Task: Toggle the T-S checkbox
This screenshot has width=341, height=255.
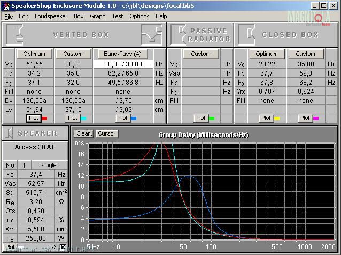Action: pyautogui.click(x=63, y=247)
